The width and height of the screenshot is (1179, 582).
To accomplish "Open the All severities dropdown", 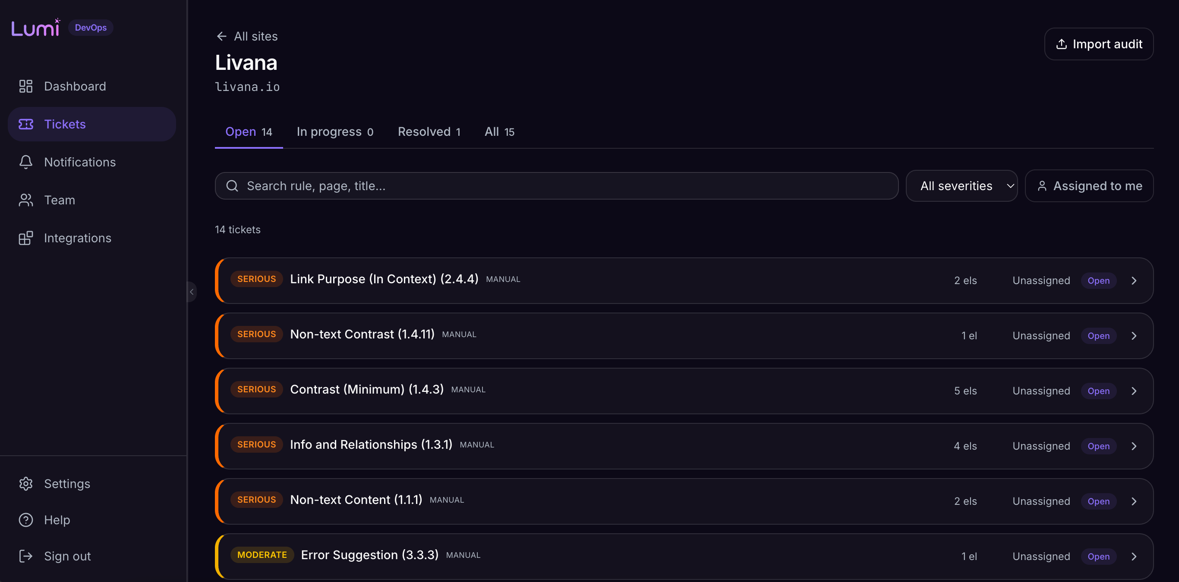I will coord(961,186).
